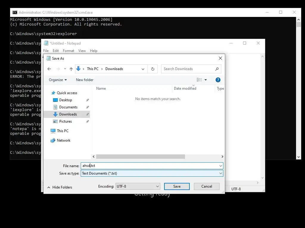Click the Save button
305x228 pixels.
177,186
